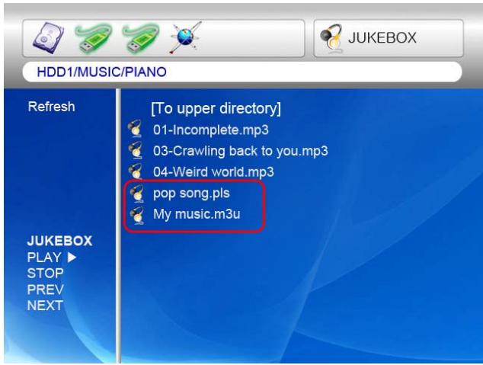Screen dimensions: 483x365
Task: Click the playlist icon beside pop song.pls
Action: click(x=137, y=194)
